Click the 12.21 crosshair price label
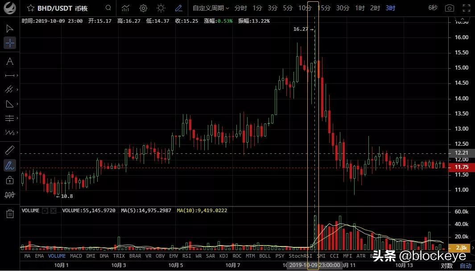The width and height of the screenshot is (475, 271). [x=461, y=153]
